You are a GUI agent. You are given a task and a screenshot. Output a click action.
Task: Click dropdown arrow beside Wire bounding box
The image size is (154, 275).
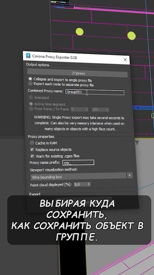click(130, 175)
